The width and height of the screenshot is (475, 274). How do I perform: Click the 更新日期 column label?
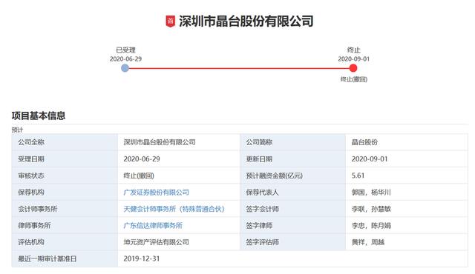click(259, 159)
